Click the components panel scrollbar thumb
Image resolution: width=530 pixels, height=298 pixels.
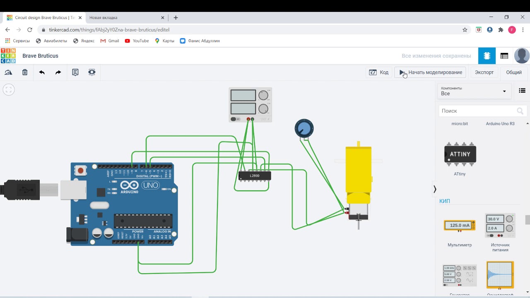point(528,220)
